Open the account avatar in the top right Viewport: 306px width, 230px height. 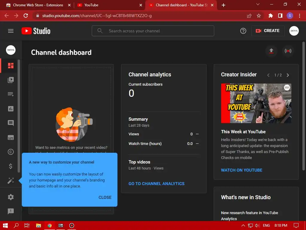[294, 31]
